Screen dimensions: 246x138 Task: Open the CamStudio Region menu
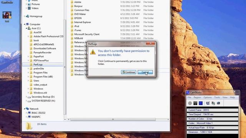(x=197, y=97)
